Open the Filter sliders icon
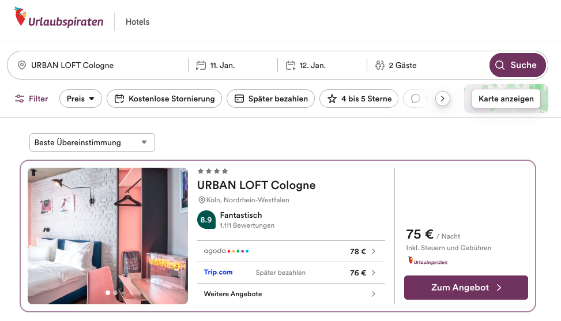561x321 pixels. tap(20, 99)
